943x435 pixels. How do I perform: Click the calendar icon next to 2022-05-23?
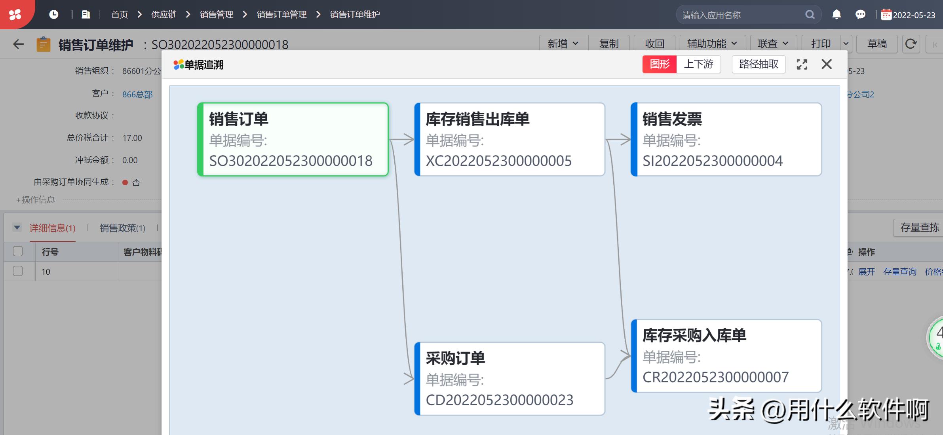886,14
